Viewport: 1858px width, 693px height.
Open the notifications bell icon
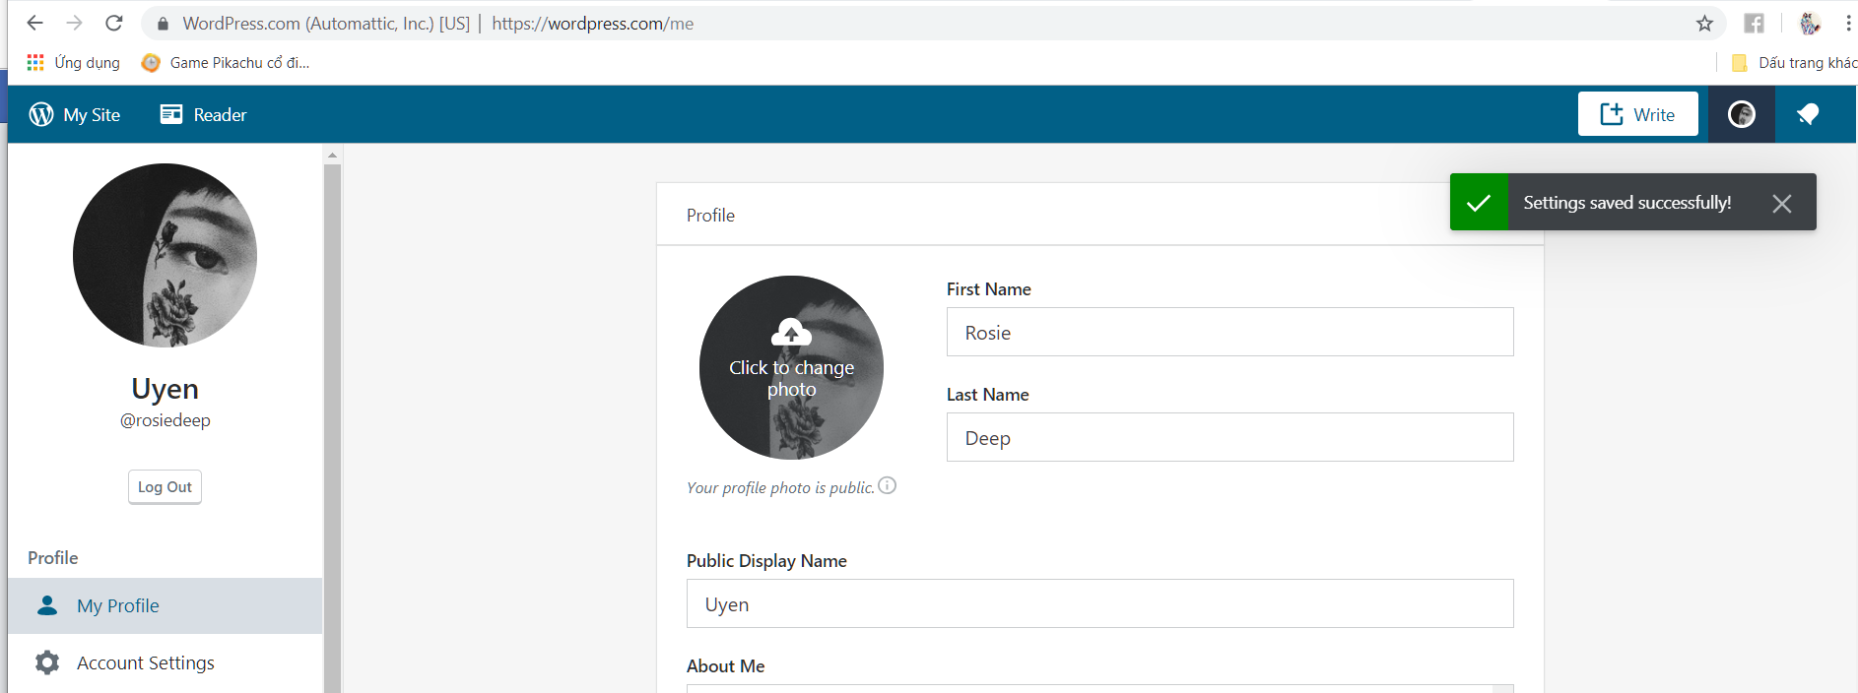(x=1808, y=114)
